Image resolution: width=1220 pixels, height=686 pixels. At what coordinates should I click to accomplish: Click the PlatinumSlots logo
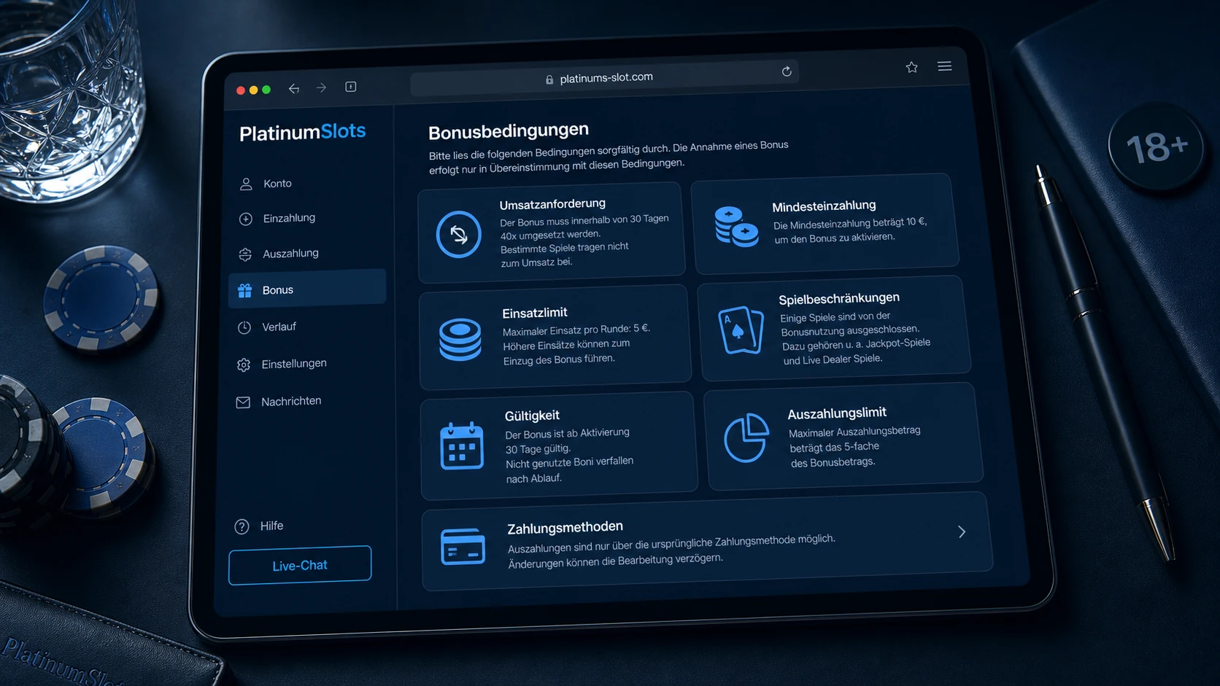302,132
